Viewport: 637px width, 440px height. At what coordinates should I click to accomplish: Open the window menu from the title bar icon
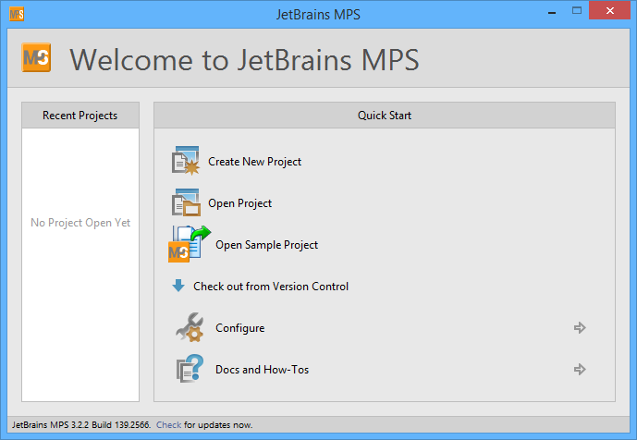click(x=16, y=15)
